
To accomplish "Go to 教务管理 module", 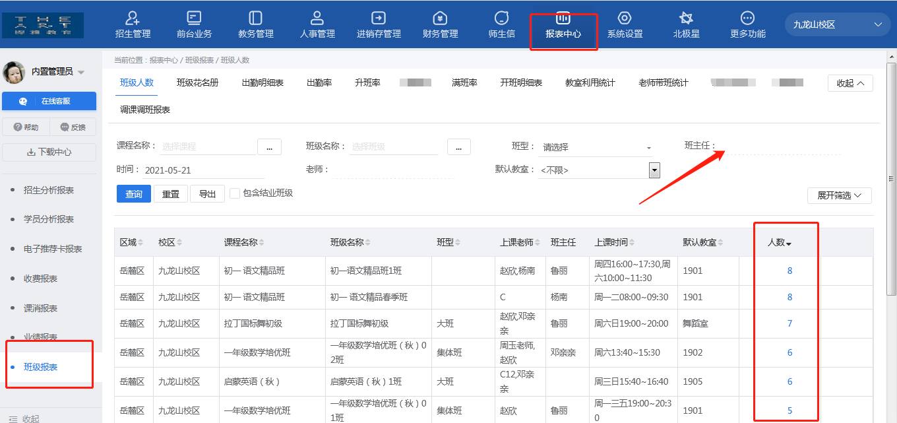I will pyautogui.click(x=256, y=25).
